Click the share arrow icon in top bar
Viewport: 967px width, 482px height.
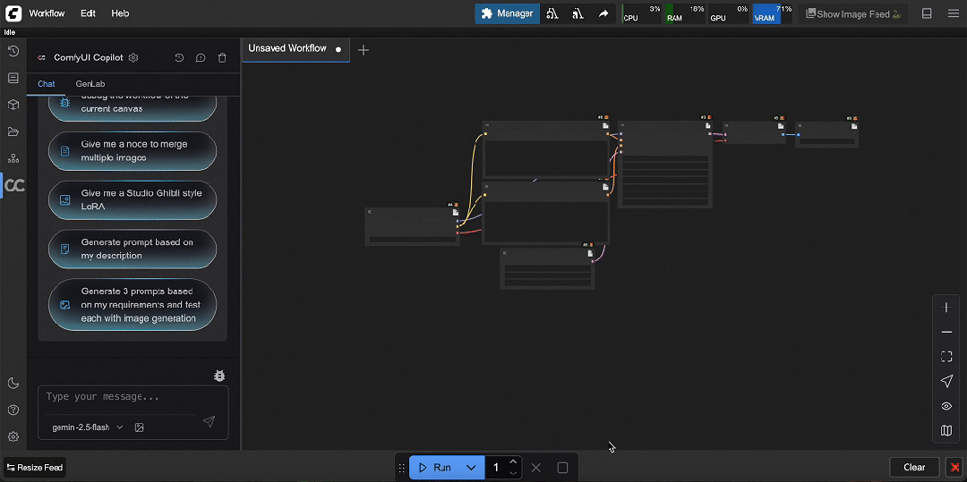(603, 13)
